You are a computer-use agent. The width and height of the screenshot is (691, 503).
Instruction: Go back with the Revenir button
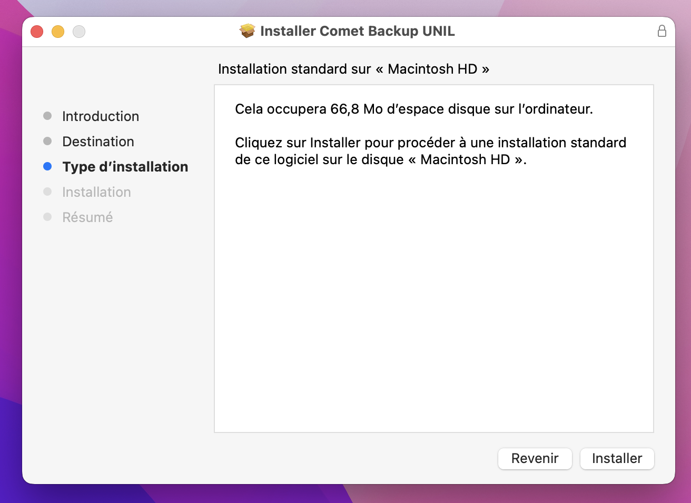tap(535, 458)
